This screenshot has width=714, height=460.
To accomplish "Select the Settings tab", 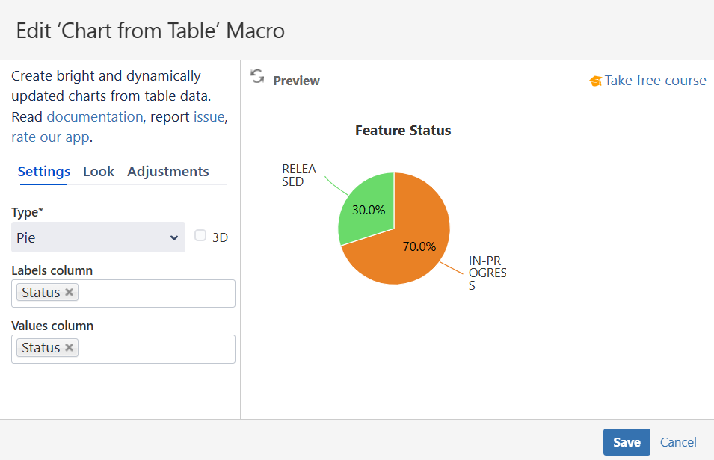I will (44, 172).
